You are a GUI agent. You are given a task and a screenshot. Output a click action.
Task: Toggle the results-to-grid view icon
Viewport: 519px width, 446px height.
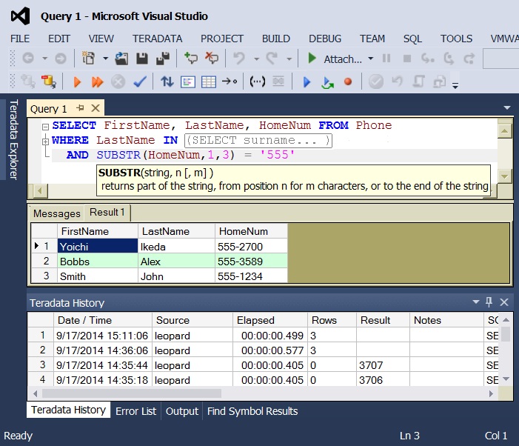[209, 81]
